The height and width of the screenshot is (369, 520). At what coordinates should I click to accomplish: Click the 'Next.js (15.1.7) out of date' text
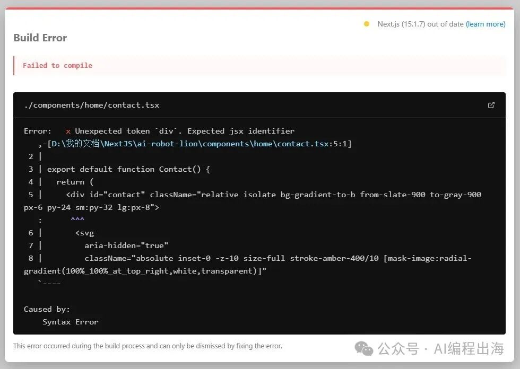point(420,24)
